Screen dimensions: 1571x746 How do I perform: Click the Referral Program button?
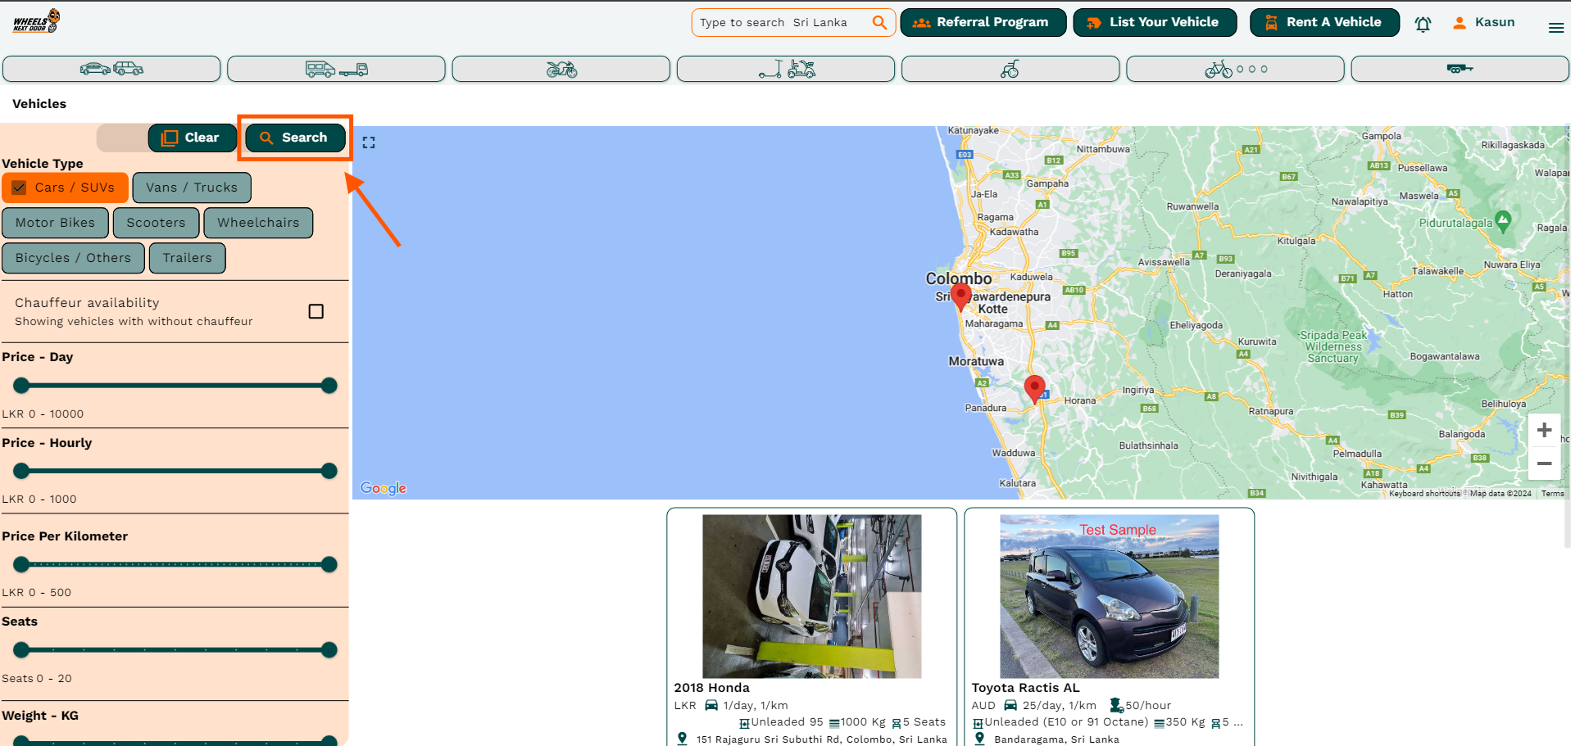tap(983, 22)
